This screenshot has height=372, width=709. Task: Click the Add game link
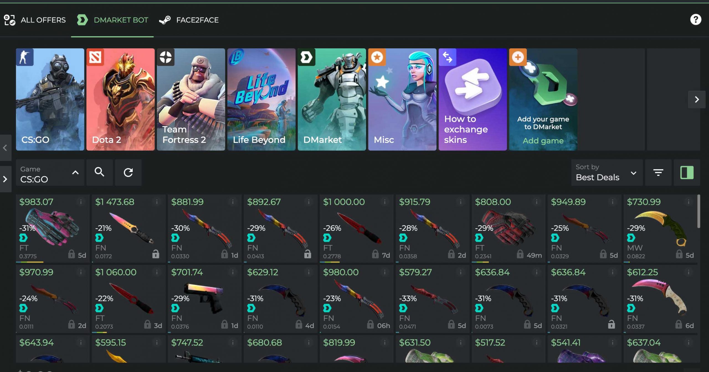point(543,141)
